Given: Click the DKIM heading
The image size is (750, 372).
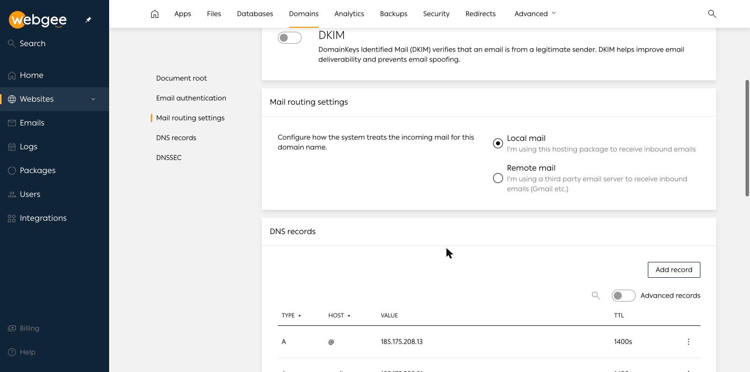Looking at the screenshot, I should pos(331,35).
